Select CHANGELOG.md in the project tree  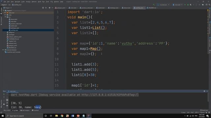(x=14, y=39)
